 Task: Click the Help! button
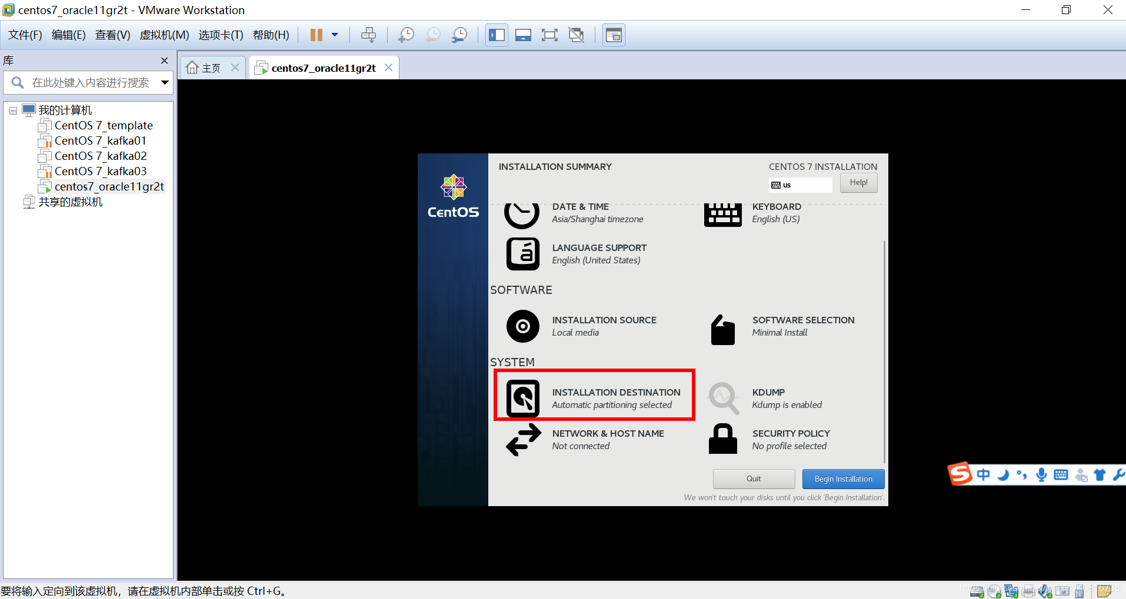tap(858, 183)
